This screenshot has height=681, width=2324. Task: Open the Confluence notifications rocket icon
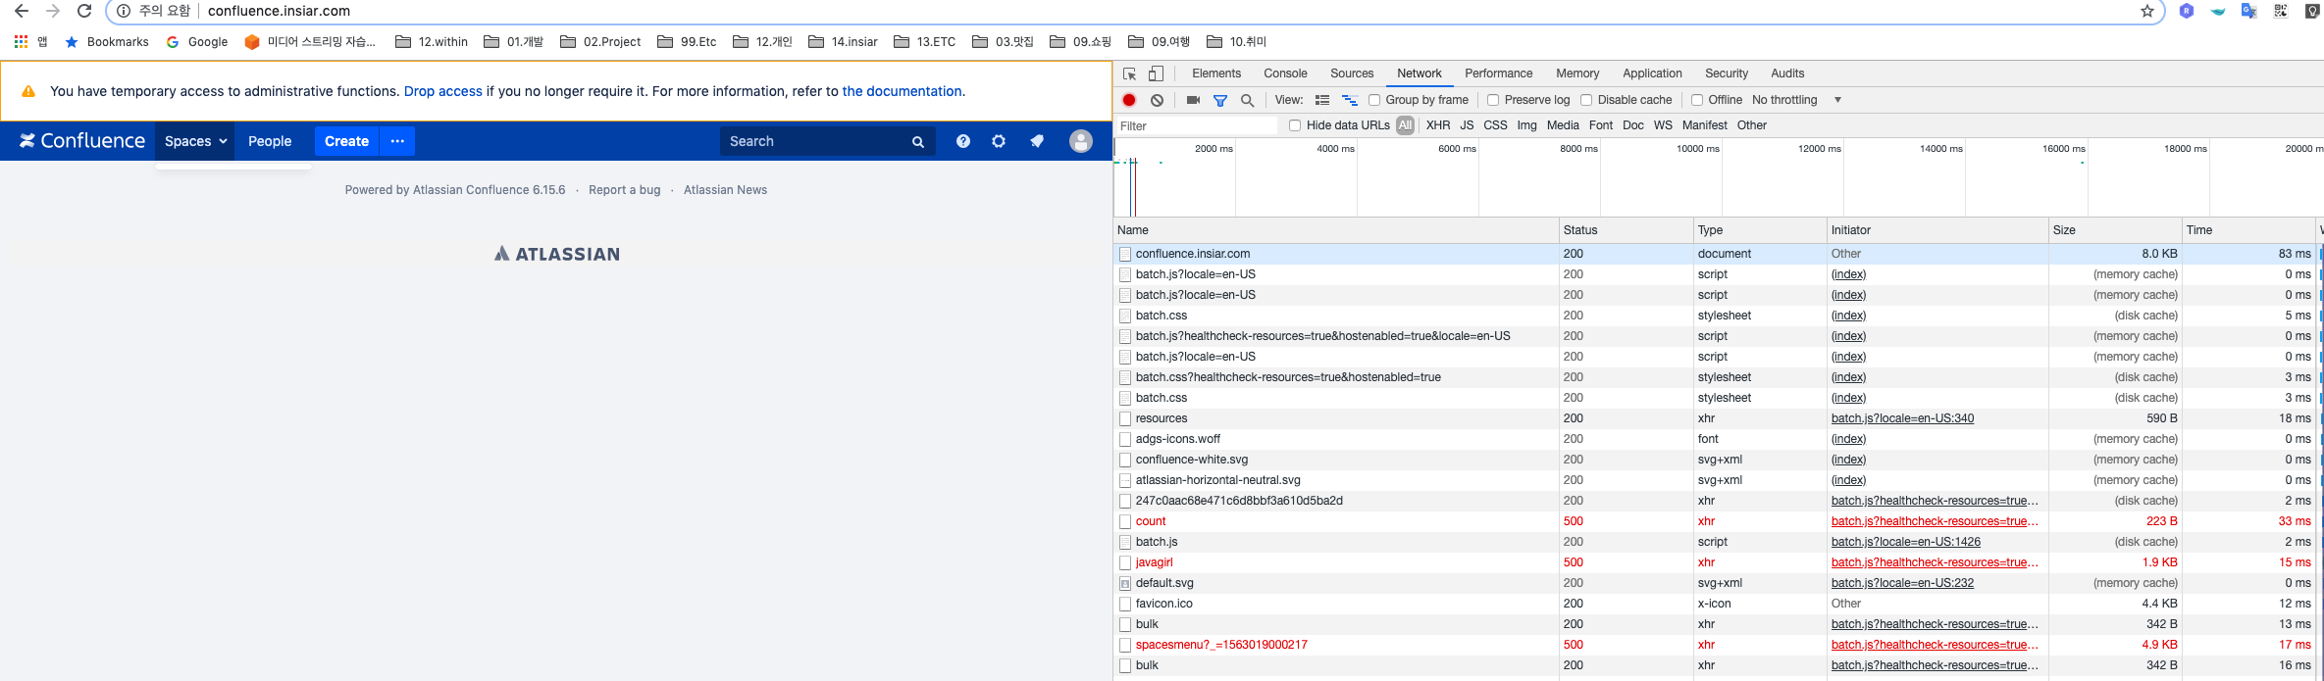click(1037, 141)
